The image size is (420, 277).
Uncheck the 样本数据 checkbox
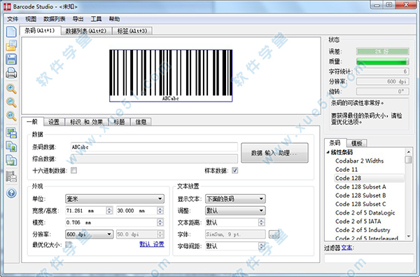235,170
